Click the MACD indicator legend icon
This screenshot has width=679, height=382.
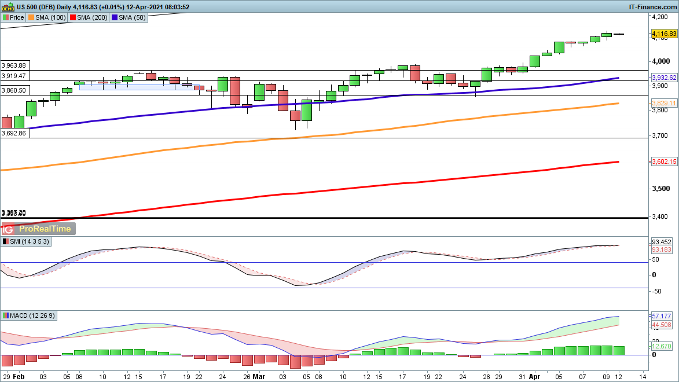point(6,316)
